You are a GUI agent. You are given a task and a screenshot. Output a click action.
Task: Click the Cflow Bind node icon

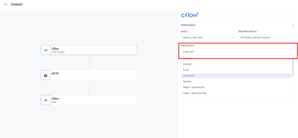pyautogui.click(x=46, y=100)
